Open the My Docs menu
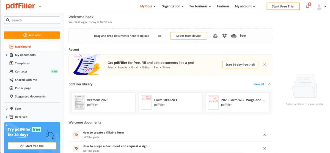Screen dimensions: 330x153 [x=148, y=6]
